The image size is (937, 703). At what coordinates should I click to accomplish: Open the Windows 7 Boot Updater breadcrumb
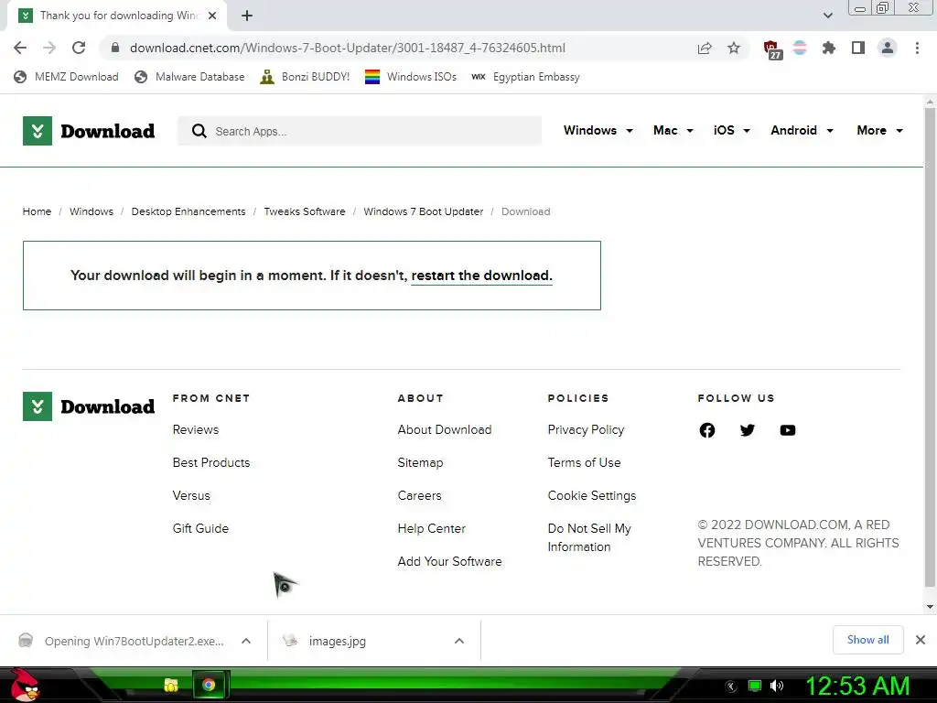coord(423,211)
